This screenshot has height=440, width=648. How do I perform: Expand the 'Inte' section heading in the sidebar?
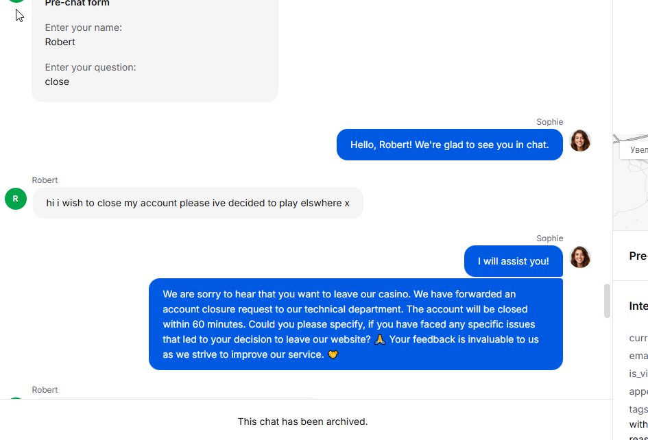[638, 306]
